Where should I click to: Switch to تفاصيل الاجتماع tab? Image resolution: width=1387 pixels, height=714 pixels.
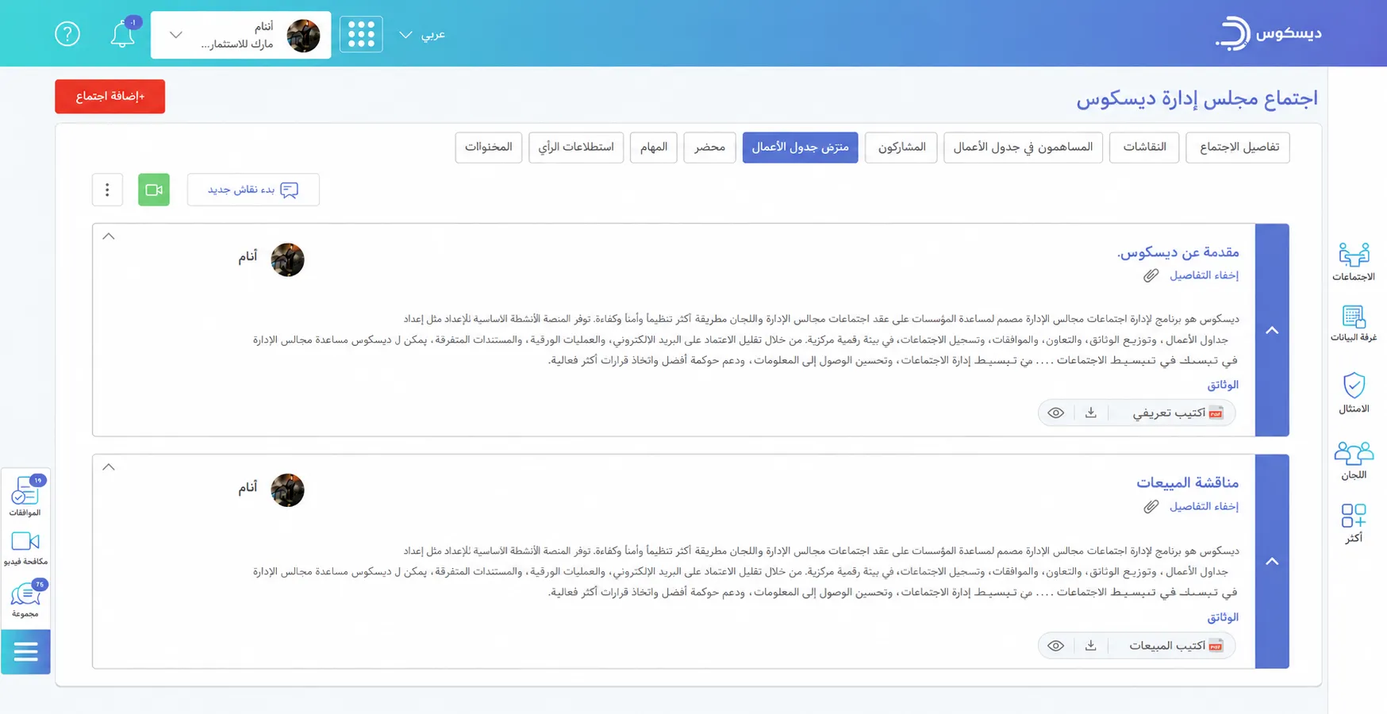click(x=1238, y=148)
